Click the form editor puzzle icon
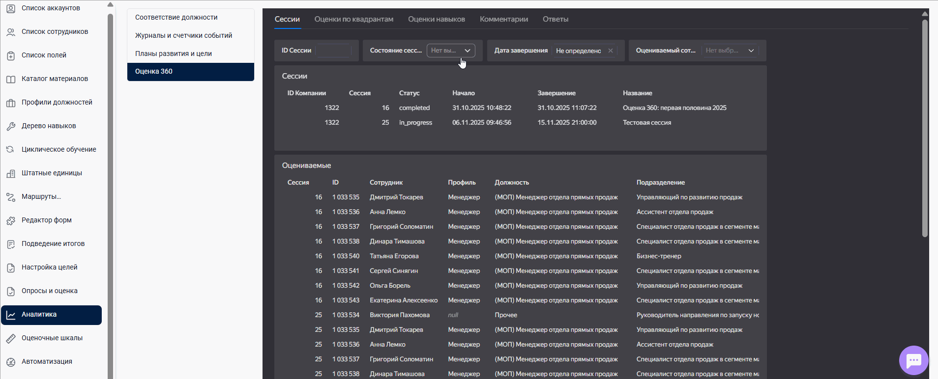The image size is (938, 379). (10, 220)
